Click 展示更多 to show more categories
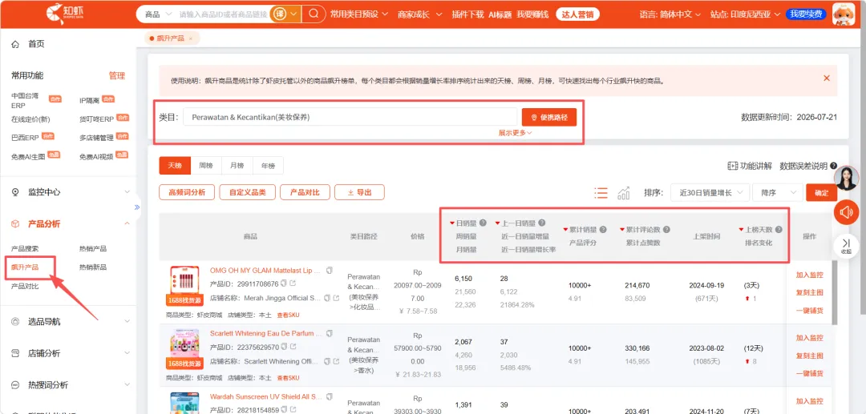This screenshot has width=866, height=414. pos(515,133)
